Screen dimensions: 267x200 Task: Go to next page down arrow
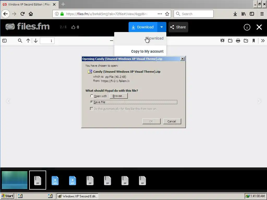click(x=35, y=41)
